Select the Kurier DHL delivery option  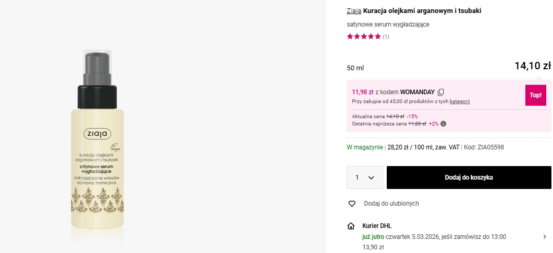click(x=377, y=226)
